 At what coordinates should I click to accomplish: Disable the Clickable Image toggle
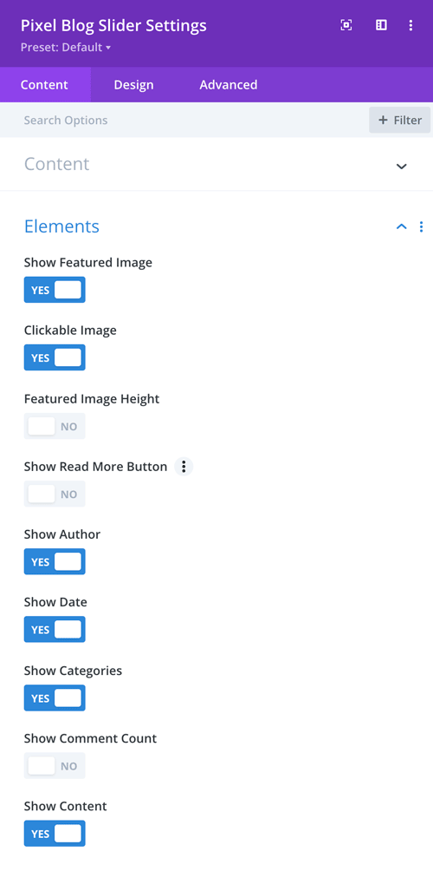click(55, 357)
